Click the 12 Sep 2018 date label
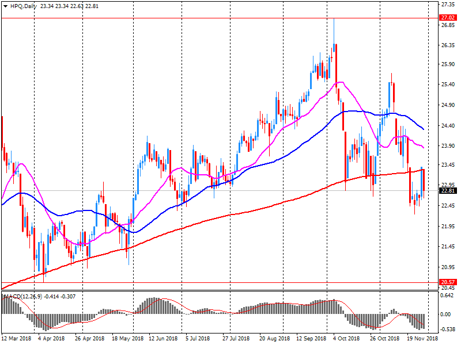This screenshot has width=461, height=345. point(311,339)
